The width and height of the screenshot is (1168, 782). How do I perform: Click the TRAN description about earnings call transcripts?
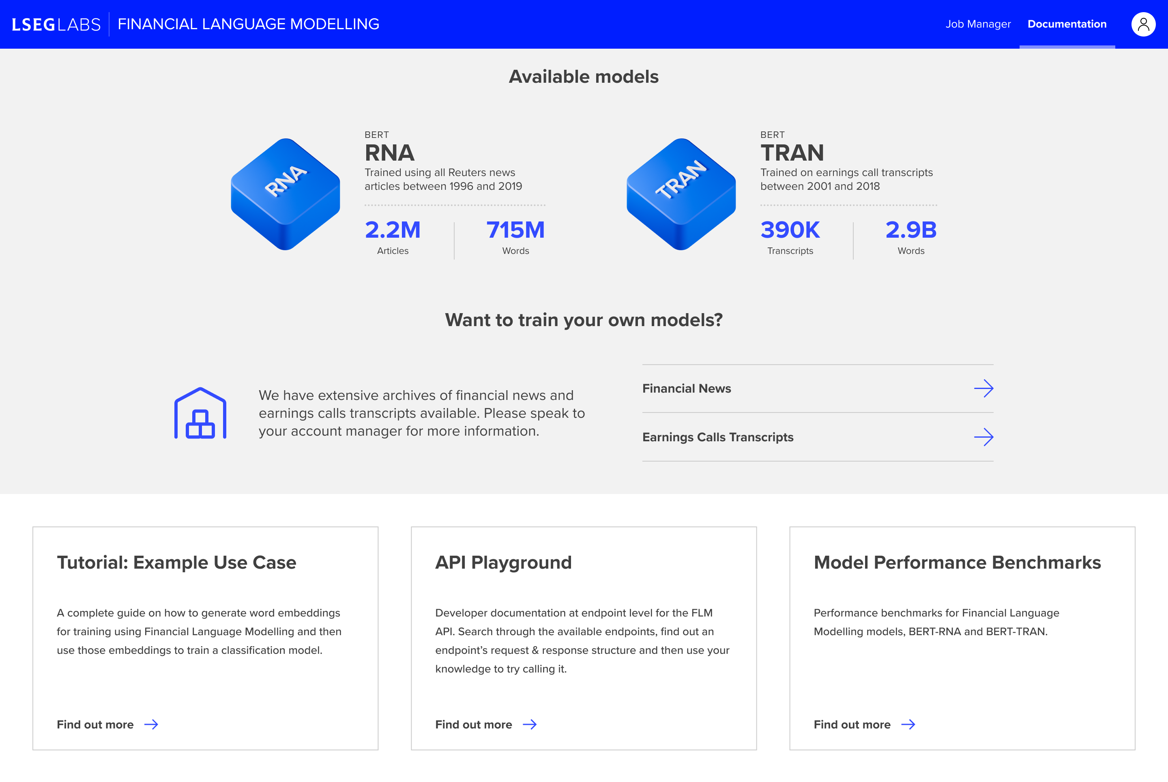pyautogui.click(x=846, y=179)
